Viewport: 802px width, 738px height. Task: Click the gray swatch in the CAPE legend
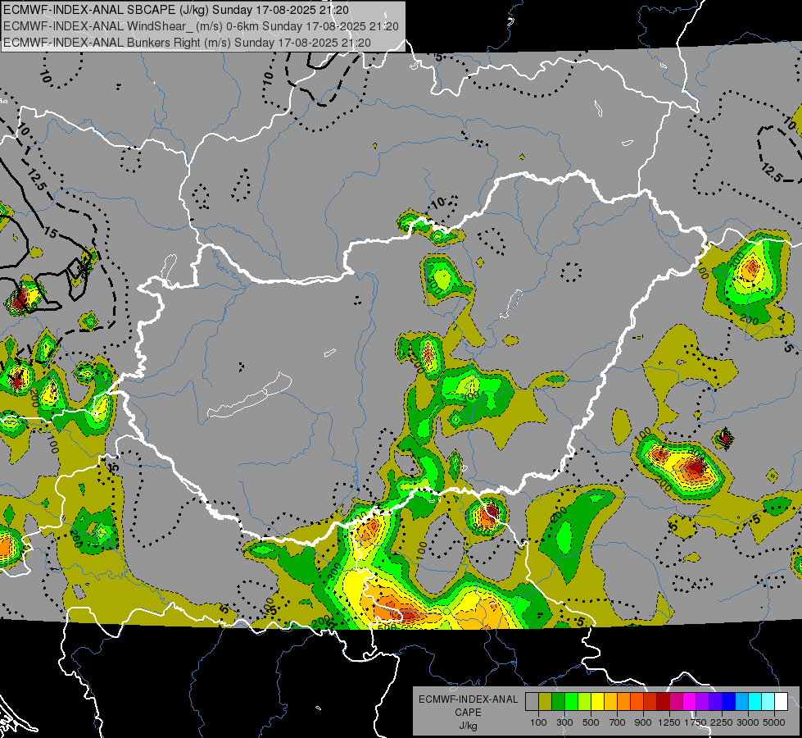(x=532, y=702)
